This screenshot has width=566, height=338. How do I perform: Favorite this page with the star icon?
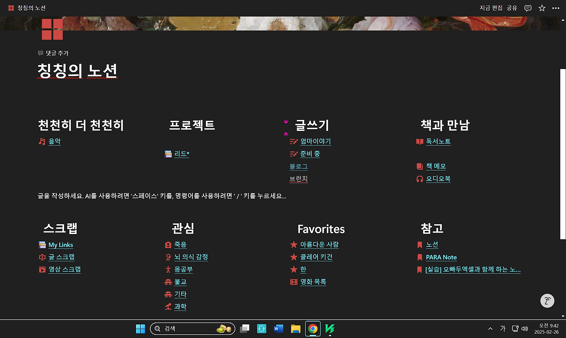pos(542,8)
